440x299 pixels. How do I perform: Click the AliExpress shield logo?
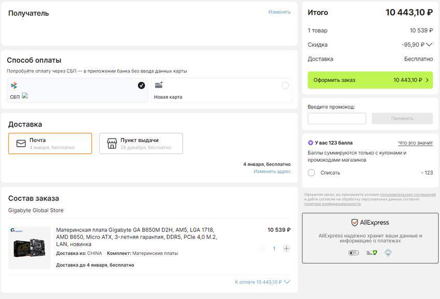coord(355,222)
